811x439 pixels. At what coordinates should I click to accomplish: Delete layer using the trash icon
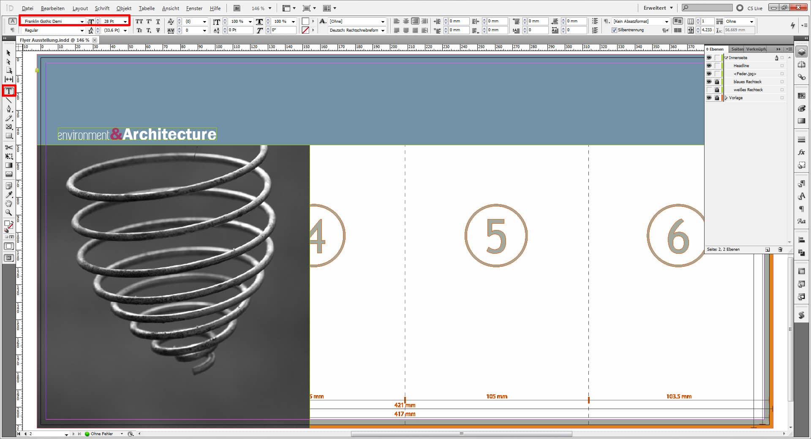pos(780,249)
